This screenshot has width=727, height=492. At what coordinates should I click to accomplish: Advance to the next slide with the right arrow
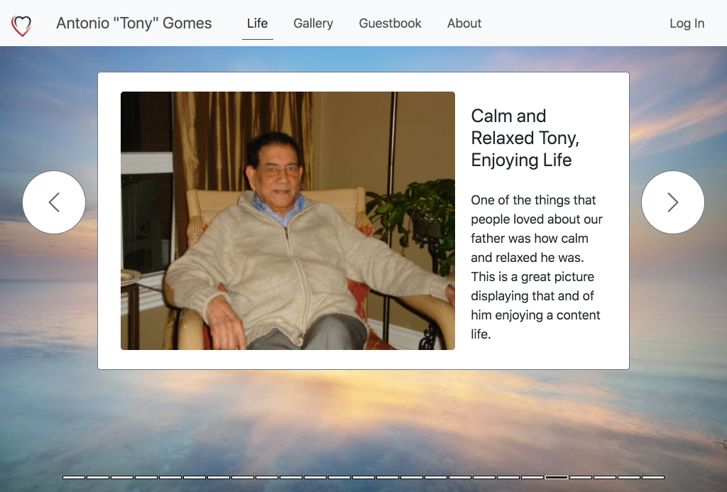[673, 202]
